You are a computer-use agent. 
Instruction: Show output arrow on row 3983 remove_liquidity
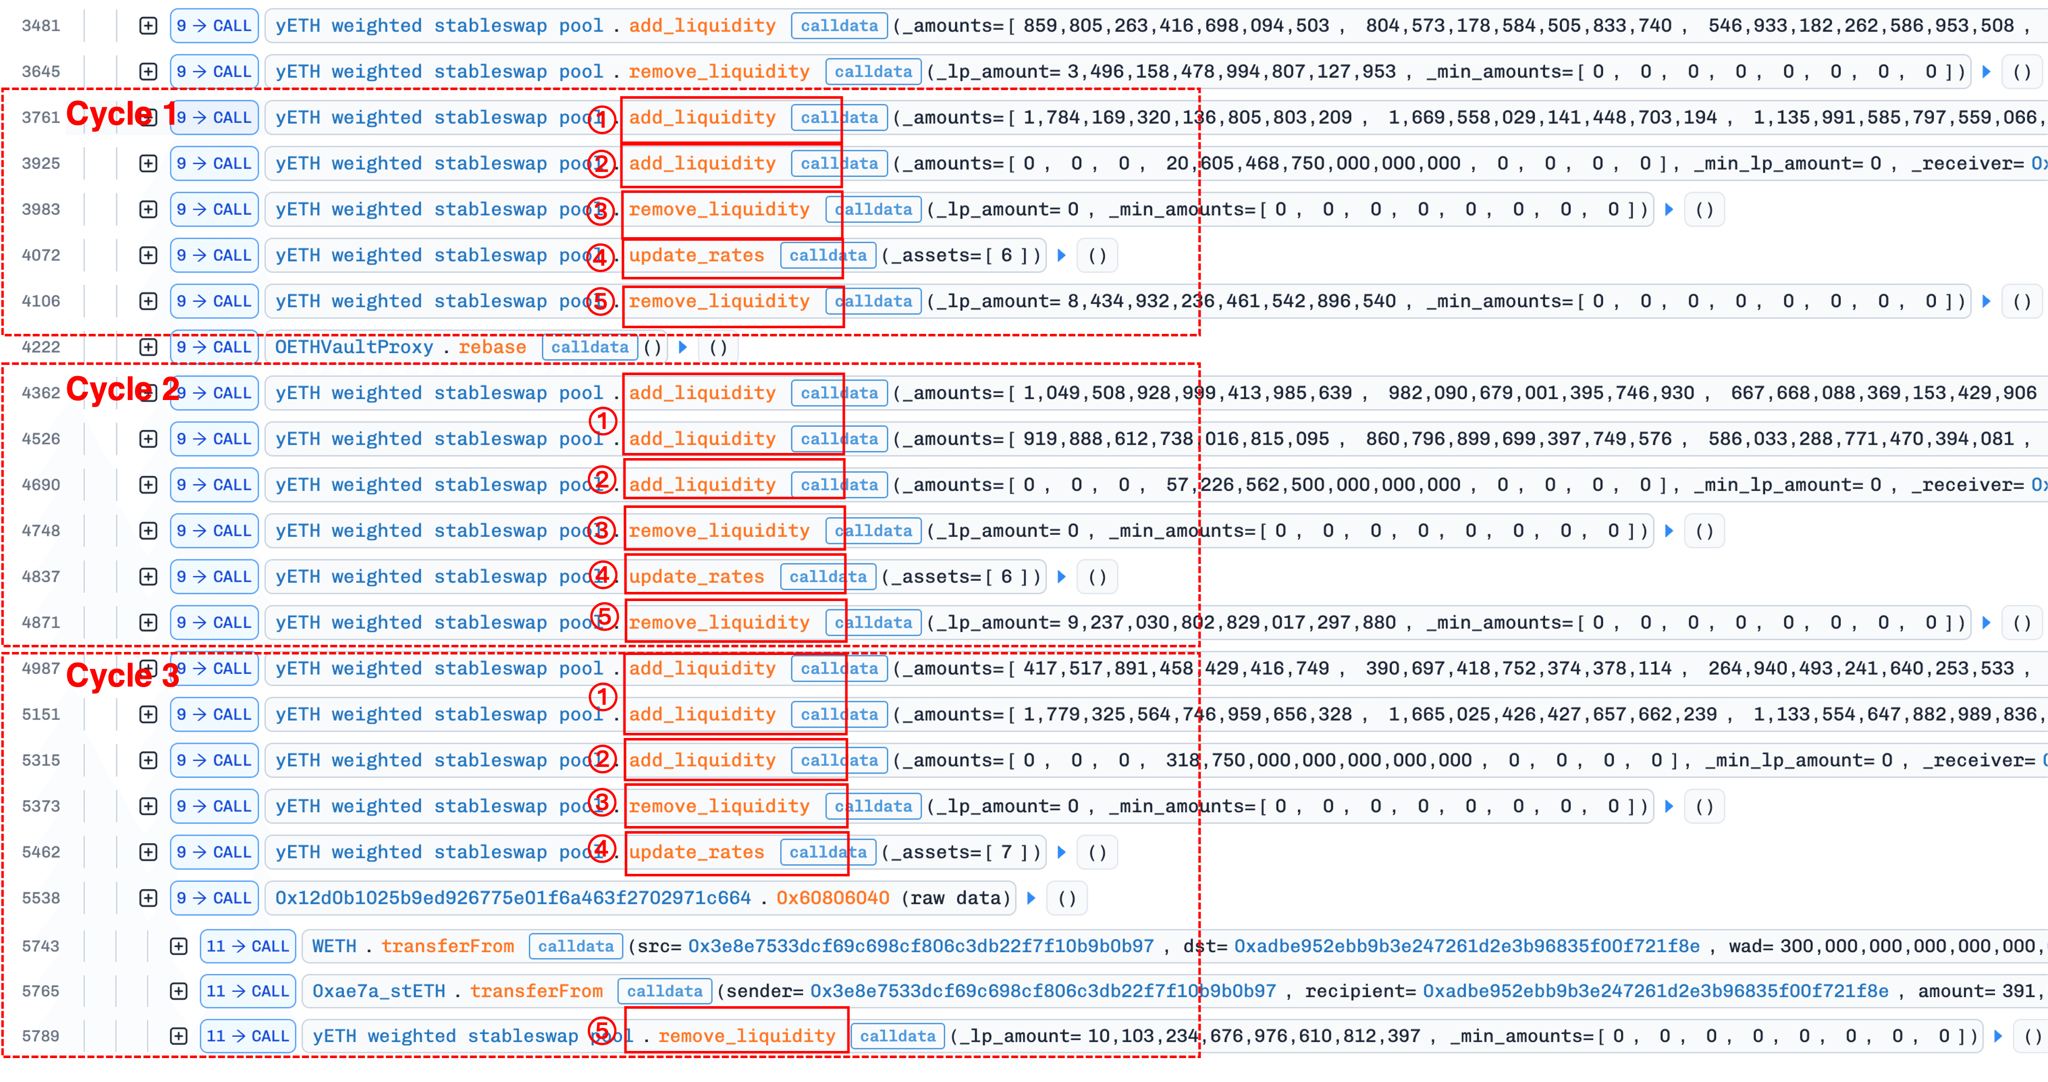[1669, 210]
